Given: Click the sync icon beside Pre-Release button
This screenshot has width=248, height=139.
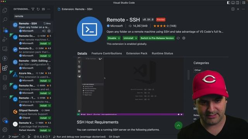Looking at the screenshot, I should tap(178, 38).
